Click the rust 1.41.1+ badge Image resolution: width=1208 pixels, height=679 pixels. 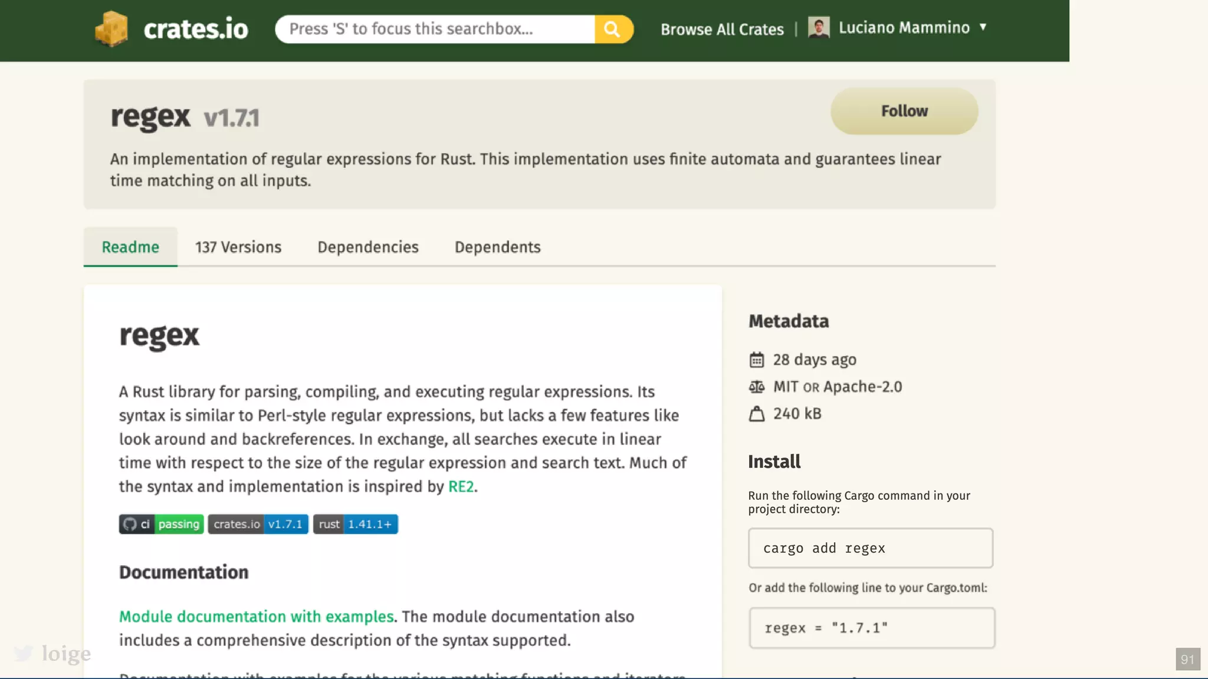coord(355,524)
